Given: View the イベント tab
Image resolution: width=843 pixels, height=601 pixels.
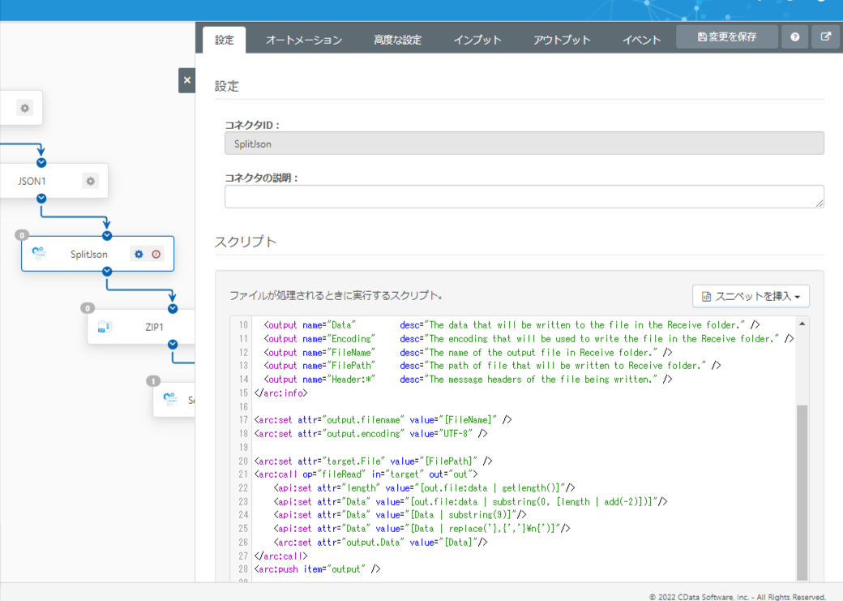Looking at the screenshot, I should pos(641,40).
